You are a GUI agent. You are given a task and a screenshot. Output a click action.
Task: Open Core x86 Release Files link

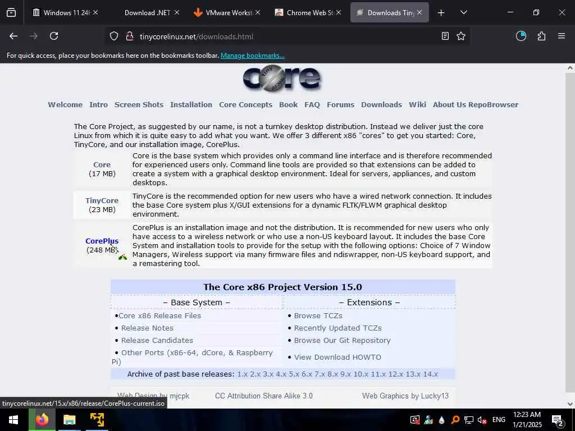[x=159, y=315]
